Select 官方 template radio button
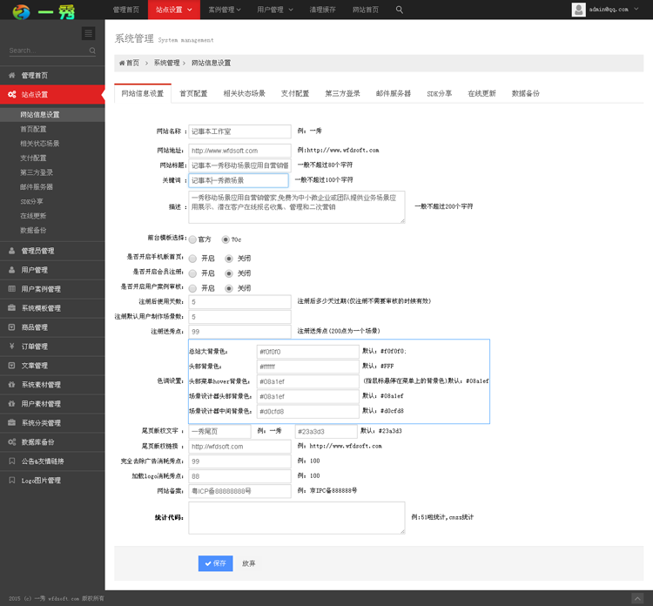 tap(192, 239)
